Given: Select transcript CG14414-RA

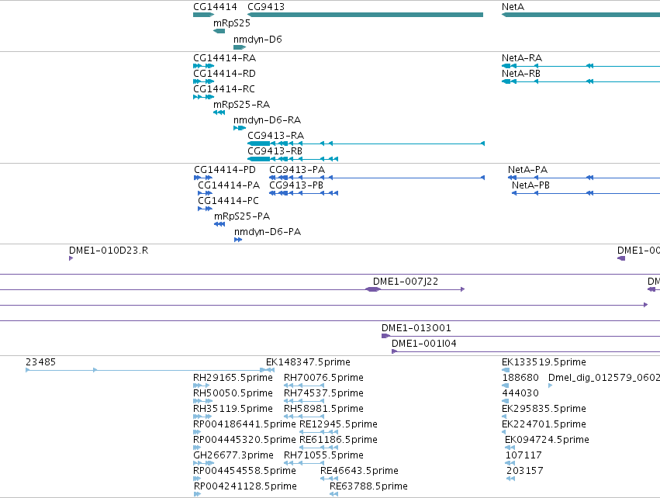Looking at the screenshot, I should (224, 58).
